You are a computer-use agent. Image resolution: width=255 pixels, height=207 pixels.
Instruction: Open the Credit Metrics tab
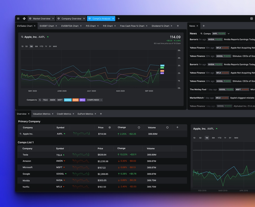point(64,114)
